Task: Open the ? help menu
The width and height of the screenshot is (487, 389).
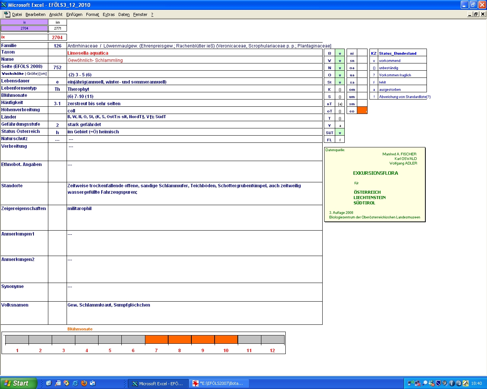Action: (152, 14)
